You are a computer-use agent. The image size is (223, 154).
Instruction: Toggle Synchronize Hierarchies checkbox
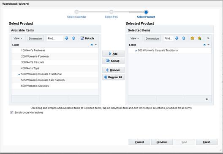(12, 112)
